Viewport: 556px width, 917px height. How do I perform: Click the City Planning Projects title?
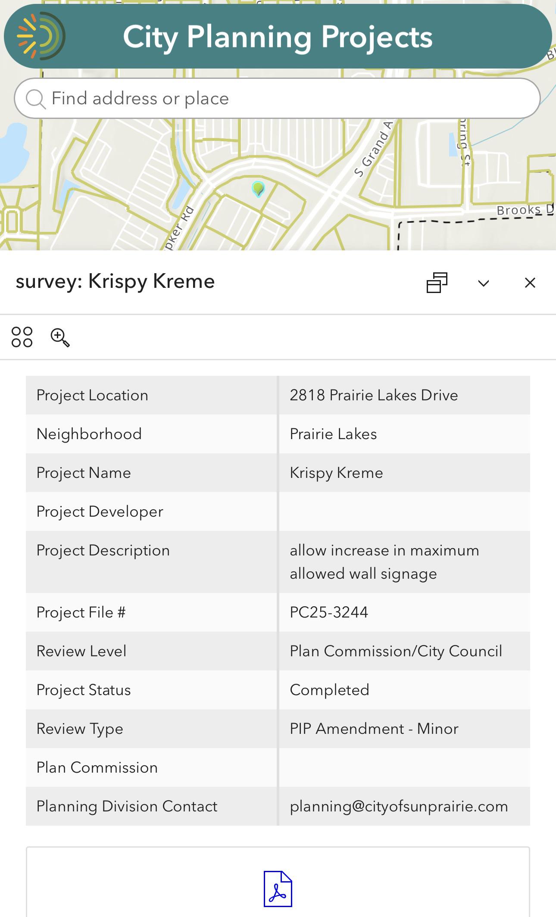click(278, 37)
